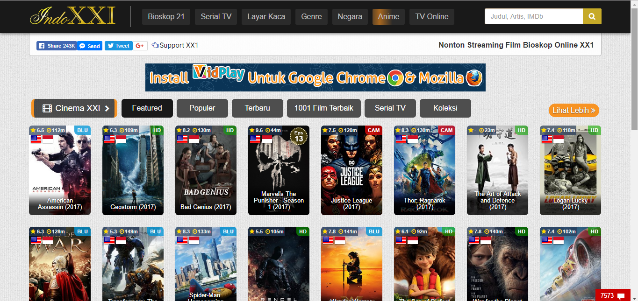Open the Koleksi tab
This screenshot has height=301, width=638.
point(445,108)
